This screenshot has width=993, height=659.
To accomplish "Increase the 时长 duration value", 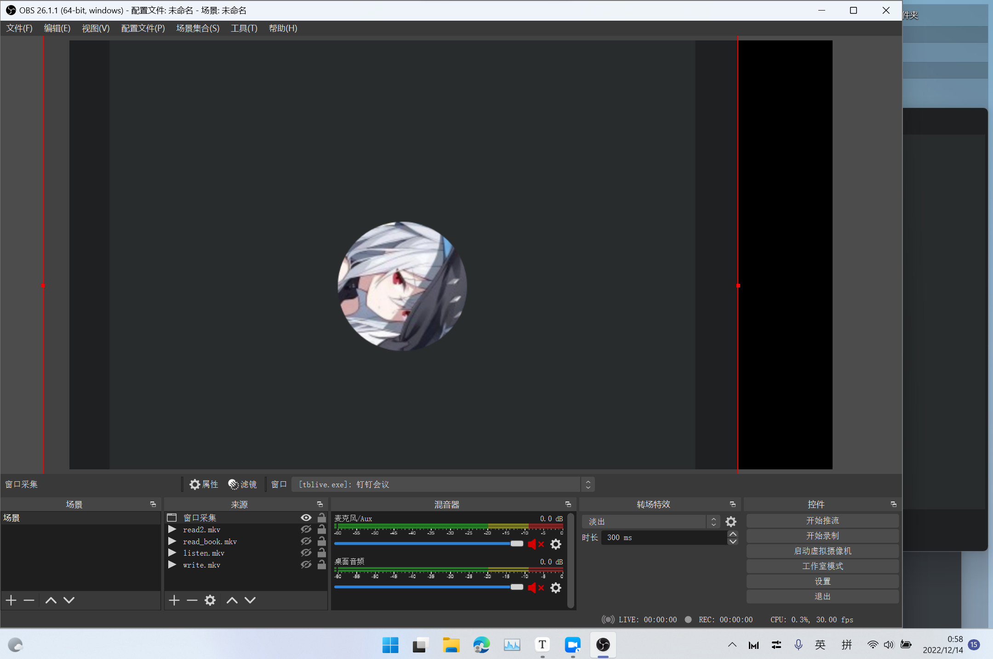I will 733,534.
